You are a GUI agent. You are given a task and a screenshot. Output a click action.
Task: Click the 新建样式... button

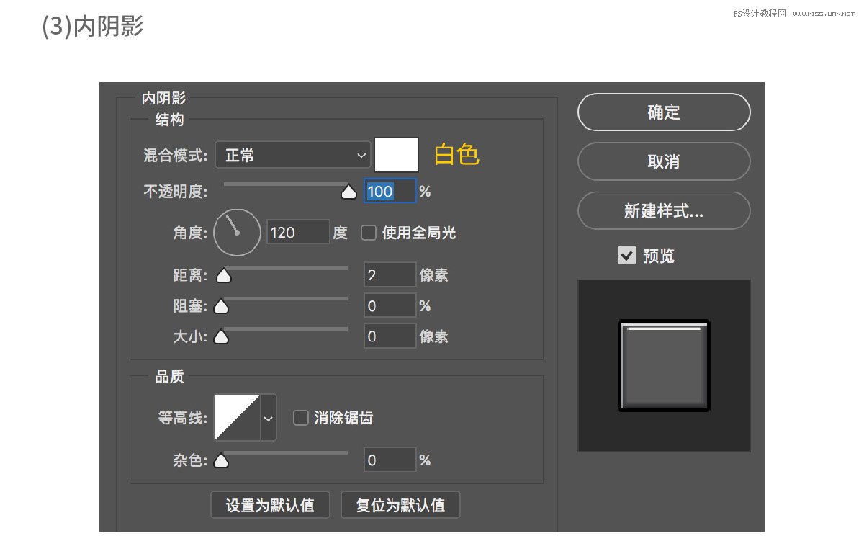pyautogui.click(x=664, y=211)
